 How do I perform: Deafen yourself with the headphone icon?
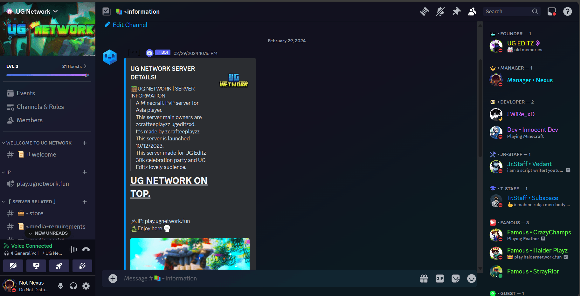tap(73, 286)
